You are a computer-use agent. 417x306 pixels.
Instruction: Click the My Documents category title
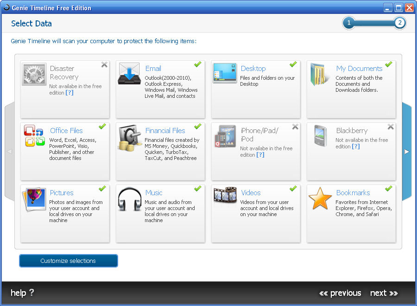(359, 68)
